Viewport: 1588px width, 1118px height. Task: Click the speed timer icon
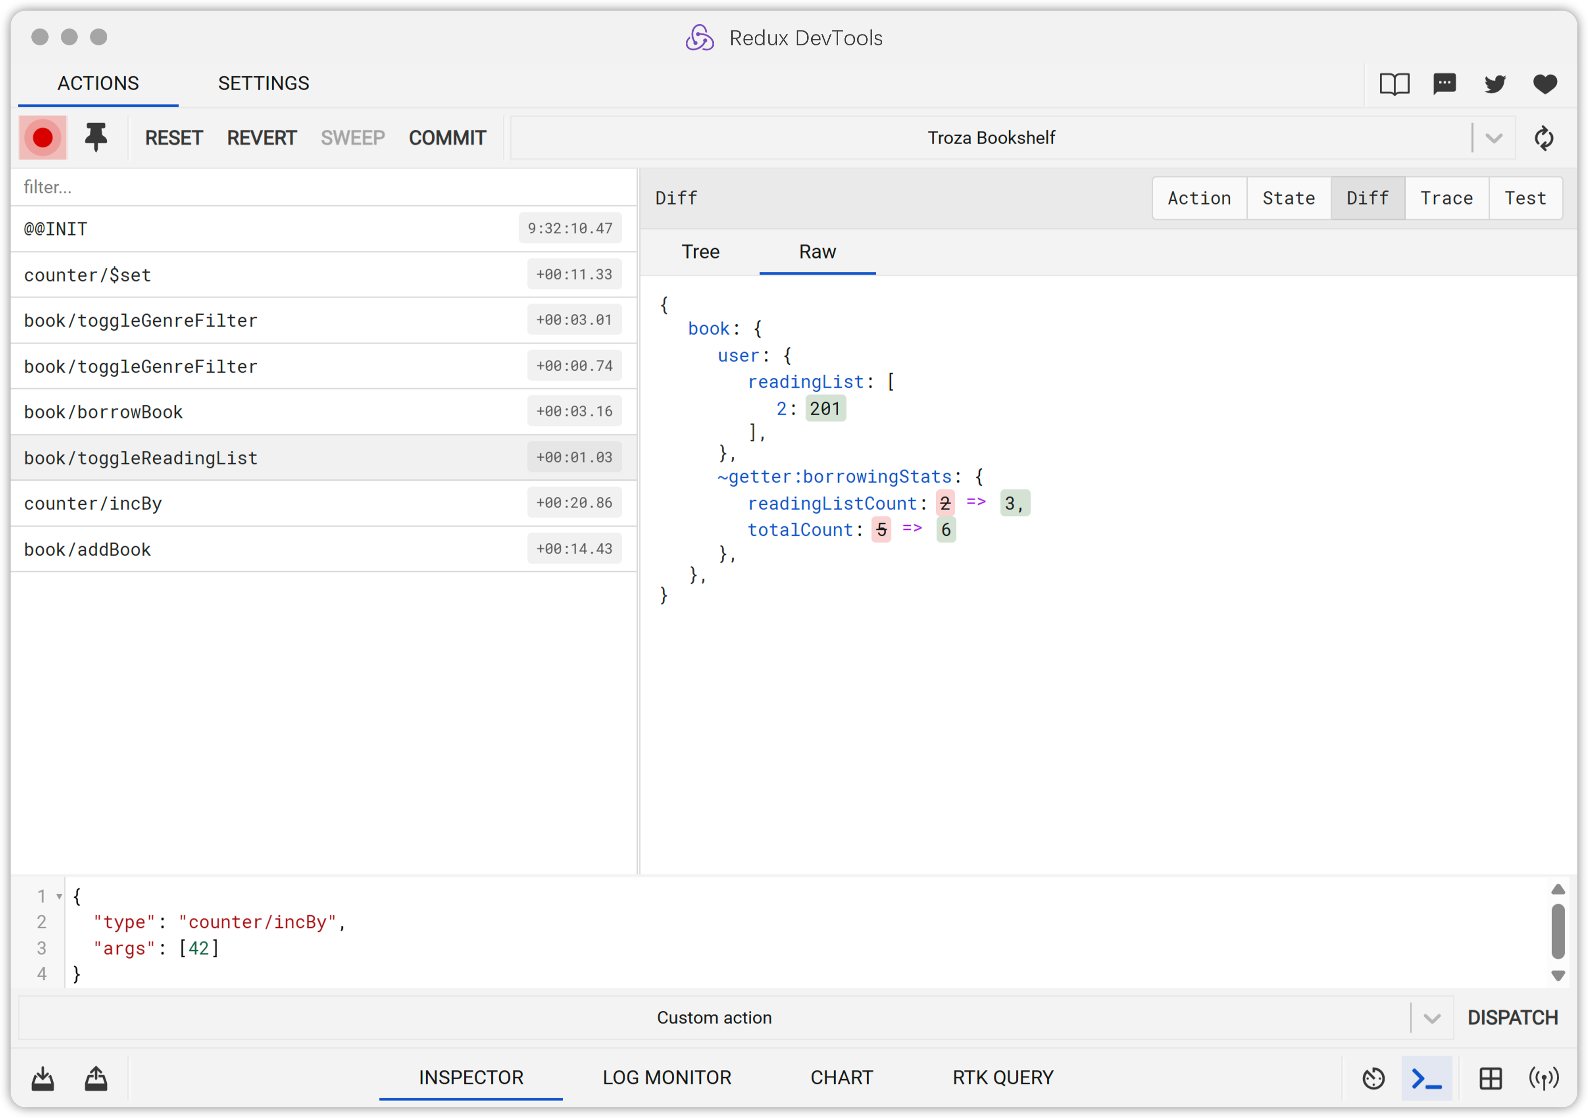[1374, 1077]
